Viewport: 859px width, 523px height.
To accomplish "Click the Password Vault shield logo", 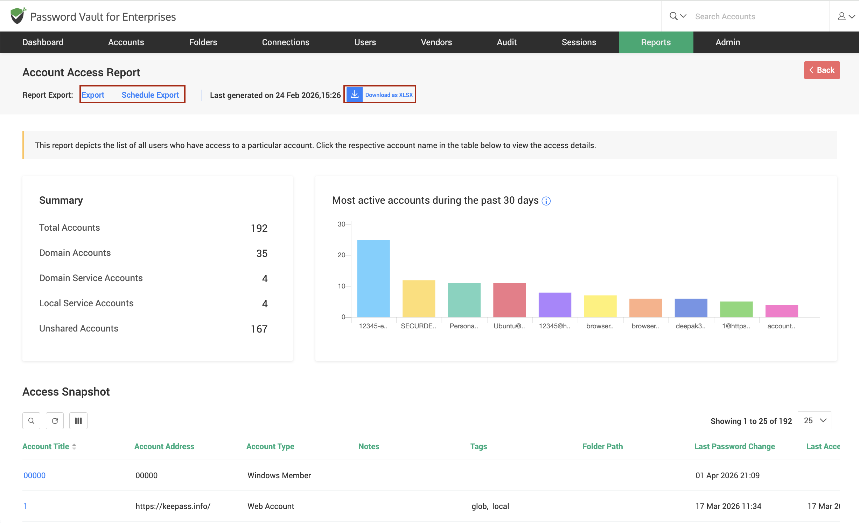I will click(18, 16).
